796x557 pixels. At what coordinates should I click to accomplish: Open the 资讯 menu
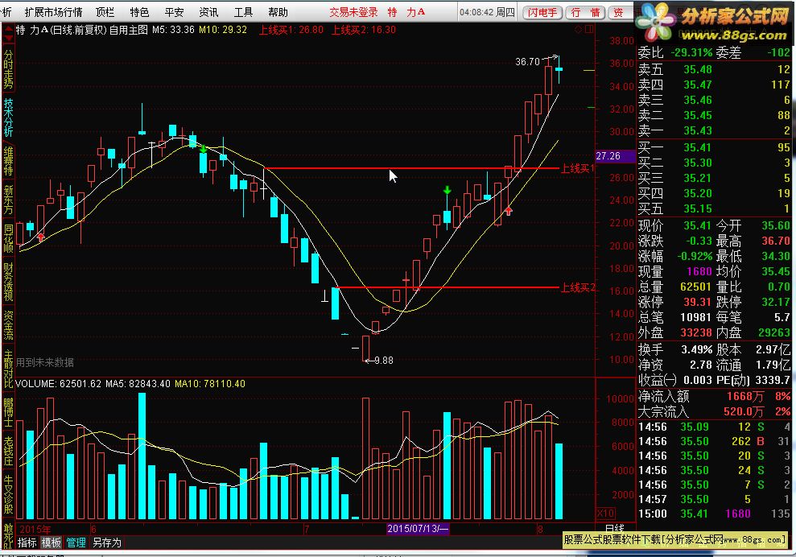point(208,12)
